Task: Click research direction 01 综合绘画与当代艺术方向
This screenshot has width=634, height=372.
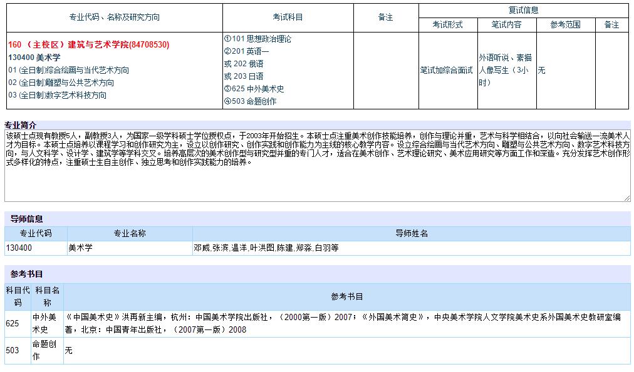Action: pos(69,70)
